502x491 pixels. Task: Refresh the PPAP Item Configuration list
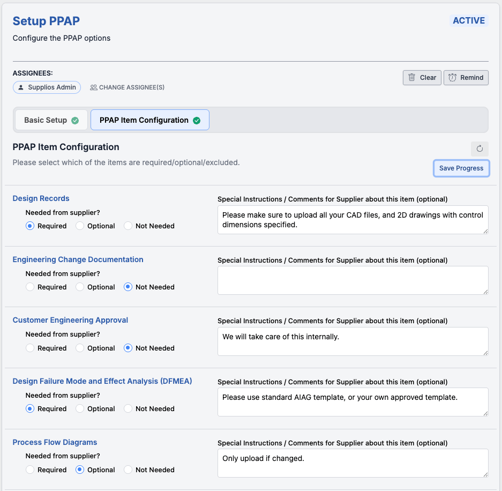coord(479,149)
